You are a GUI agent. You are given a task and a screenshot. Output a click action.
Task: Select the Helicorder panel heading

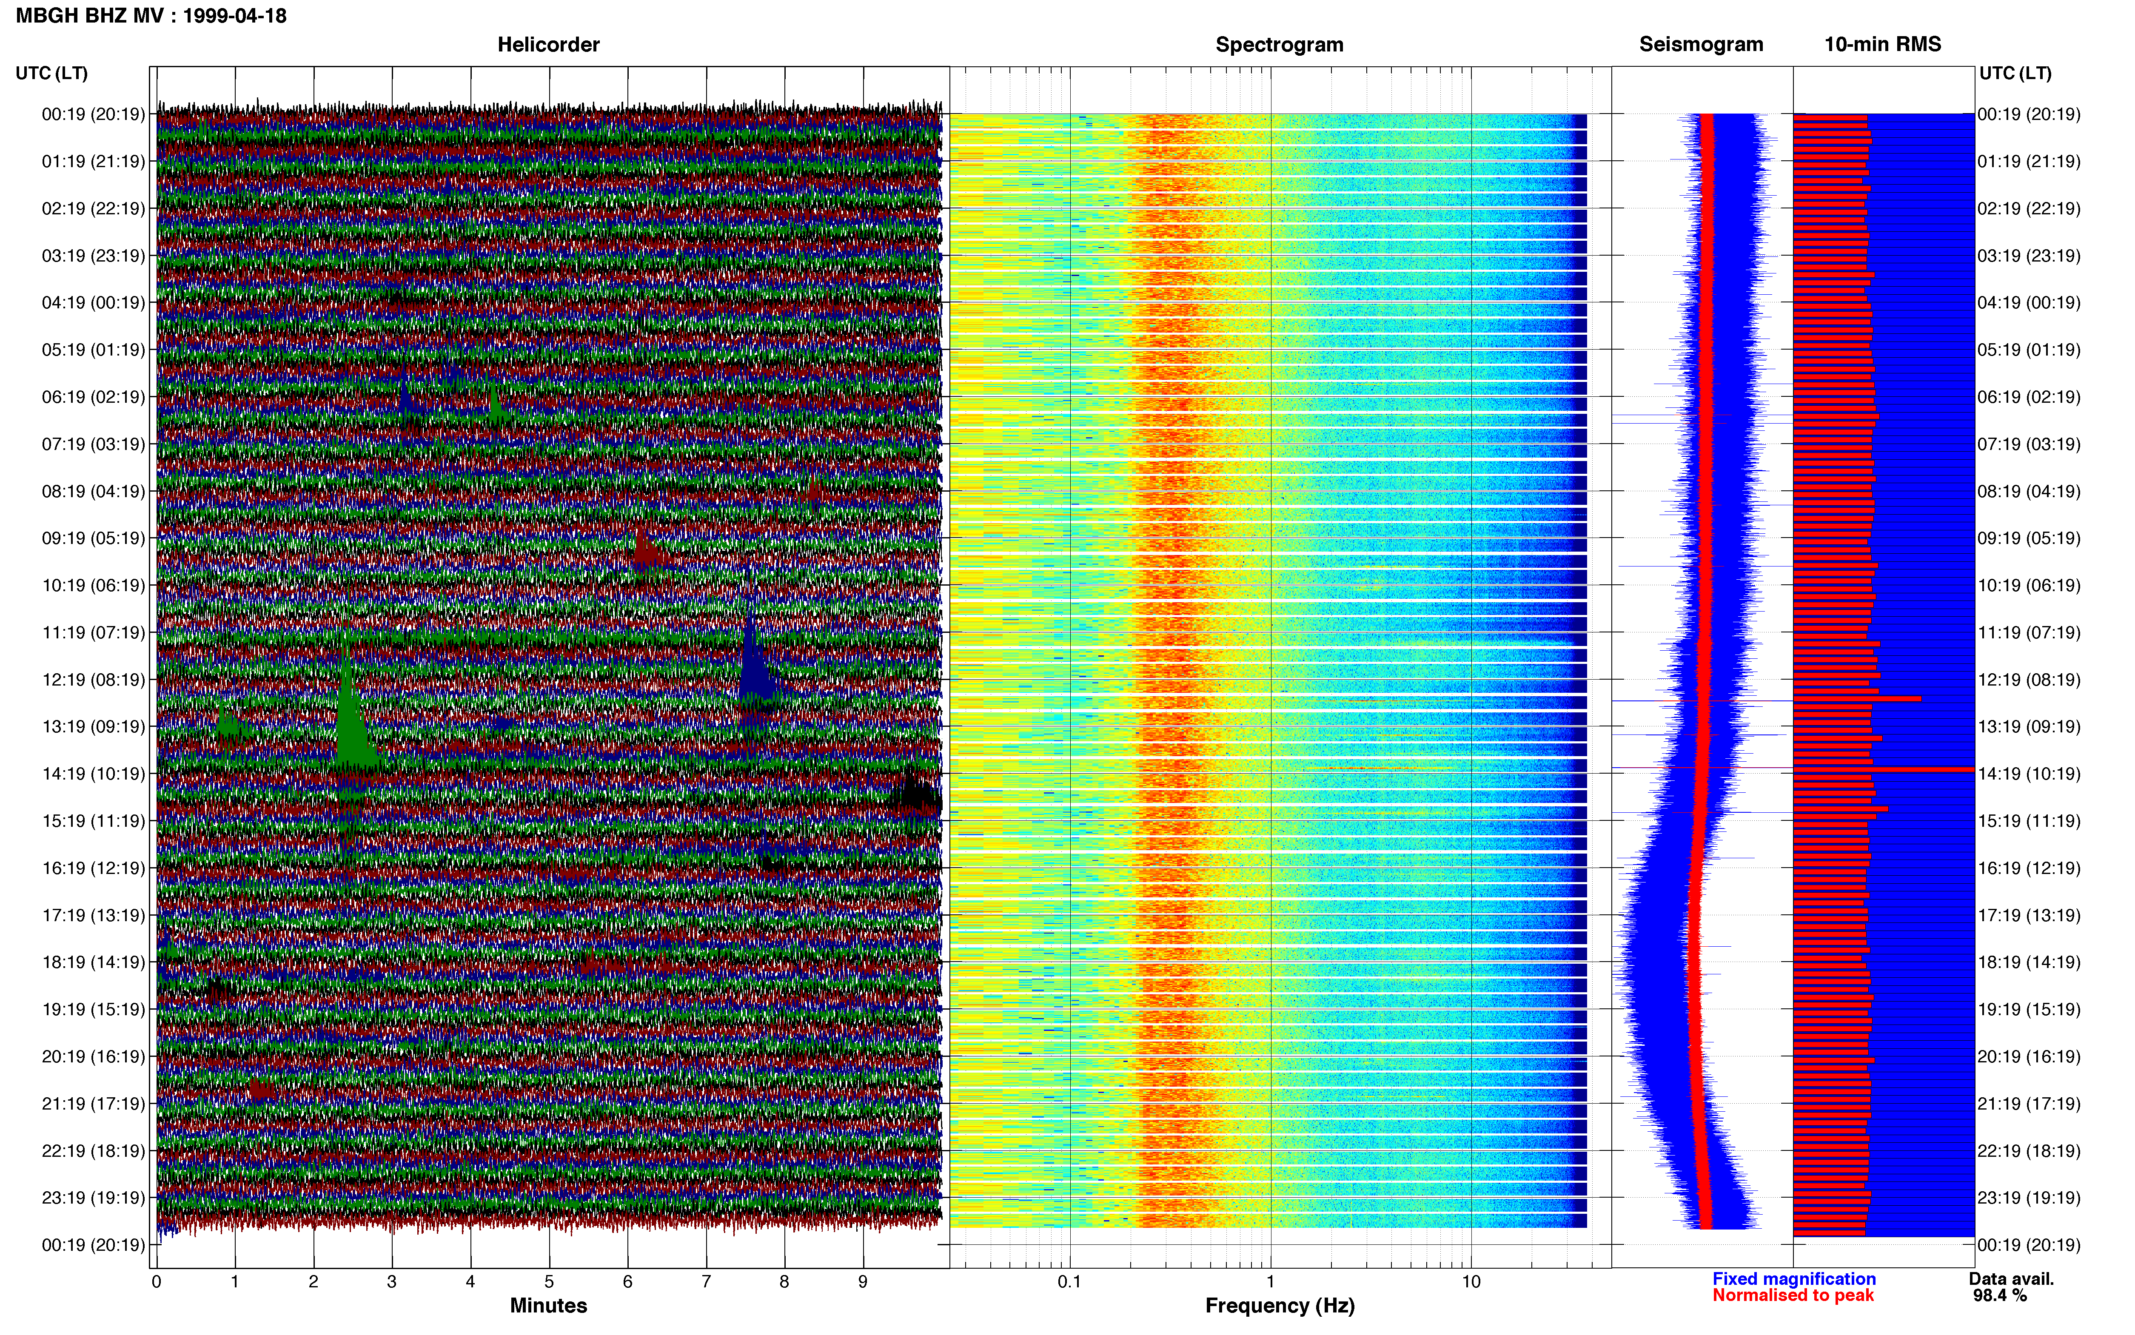click(548, 44)
